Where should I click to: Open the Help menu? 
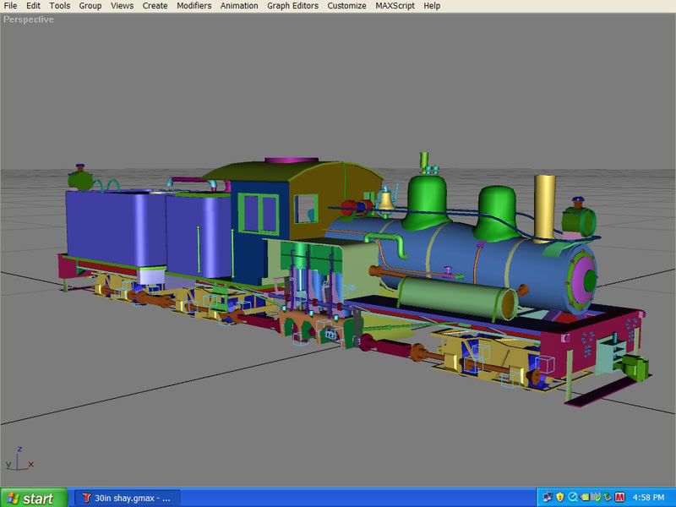pyautogui.click(x=432, y=6)
